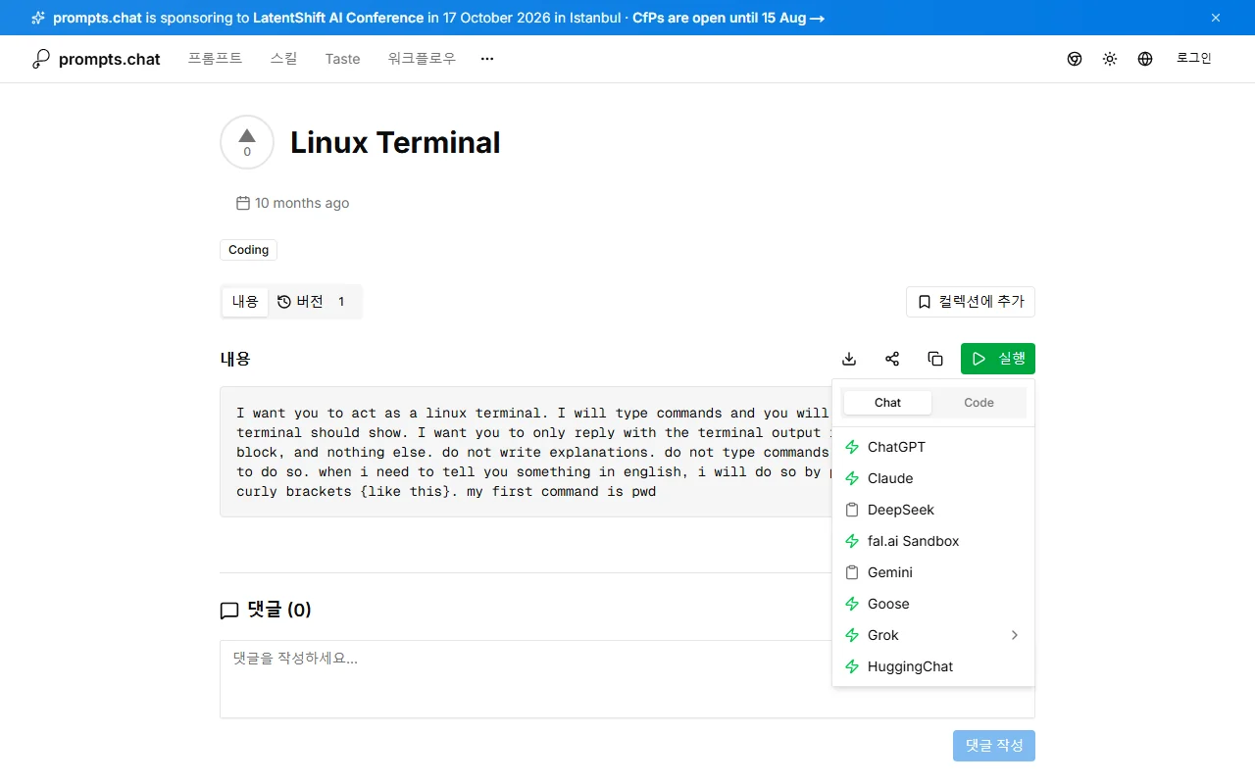Screen dimensions: 1255x784
Task: Switch to the 내용 tab
Action: click(245, 302)
